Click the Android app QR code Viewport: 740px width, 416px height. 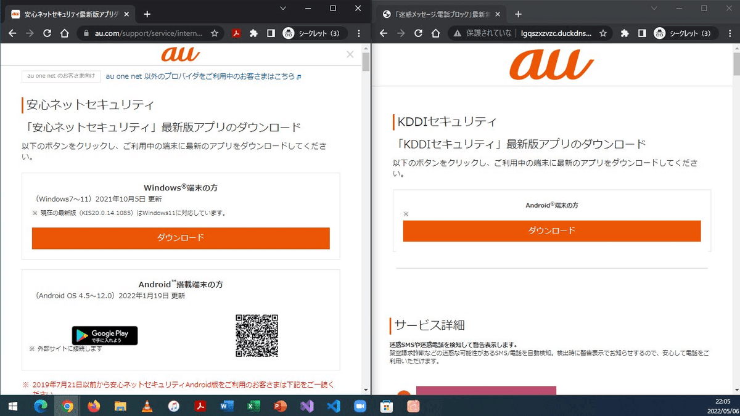(x=257, y=335)
